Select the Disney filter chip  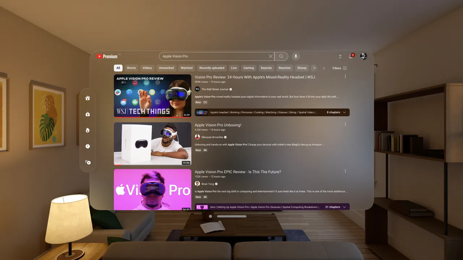[x=302, y=68]
